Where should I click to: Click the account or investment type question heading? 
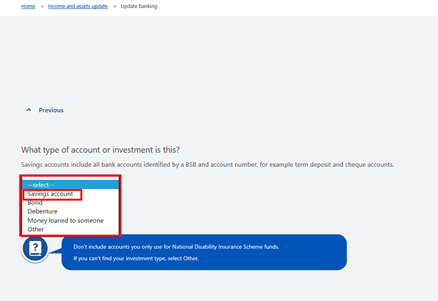point(100,149)
